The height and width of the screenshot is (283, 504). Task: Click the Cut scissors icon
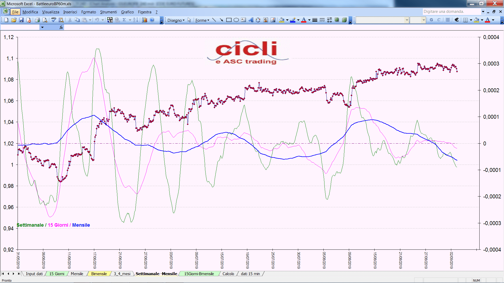click(70, 20)
